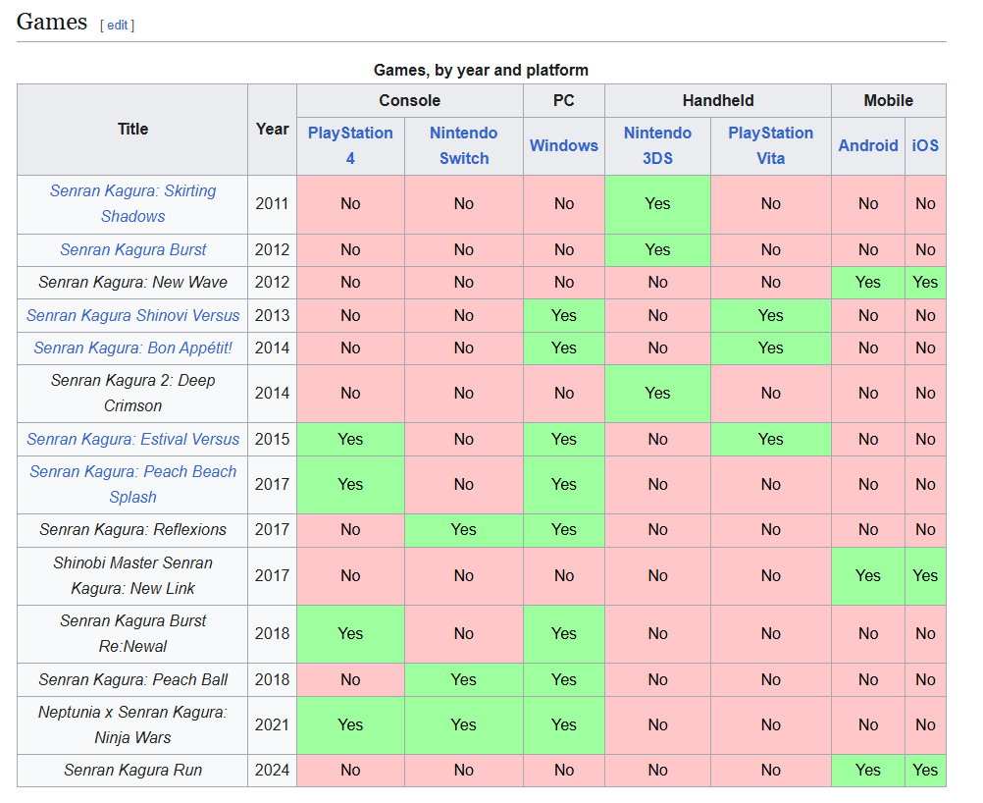983x803 pixels.
Task: Click the Title column header
Action: click(132, 130)
